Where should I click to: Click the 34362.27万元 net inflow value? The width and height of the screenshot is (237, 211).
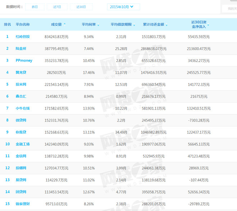(x=199, y=61)
